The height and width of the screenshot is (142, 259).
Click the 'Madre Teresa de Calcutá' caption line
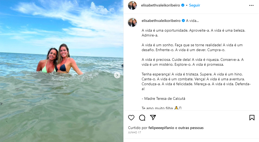pyautogui.click(x=163, y=98)
